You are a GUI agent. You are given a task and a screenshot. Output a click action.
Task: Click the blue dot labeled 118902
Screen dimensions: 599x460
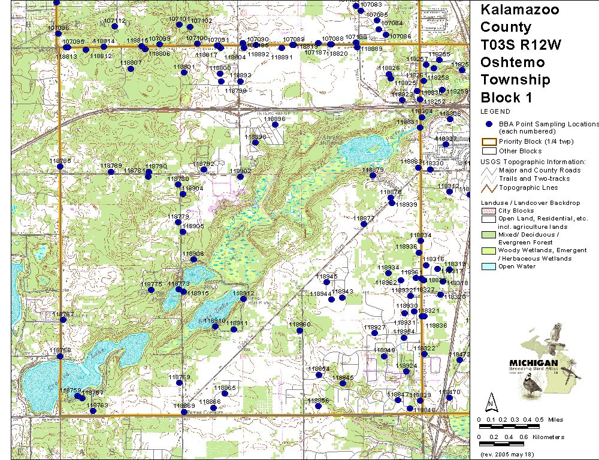(241, 177)
